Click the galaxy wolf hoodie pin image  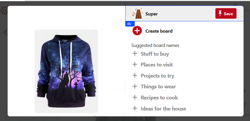66,71
